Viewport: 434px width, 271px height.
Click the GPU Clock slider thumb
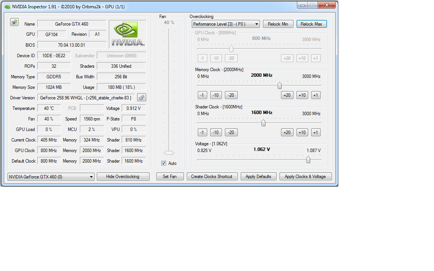tap(231, 49)
